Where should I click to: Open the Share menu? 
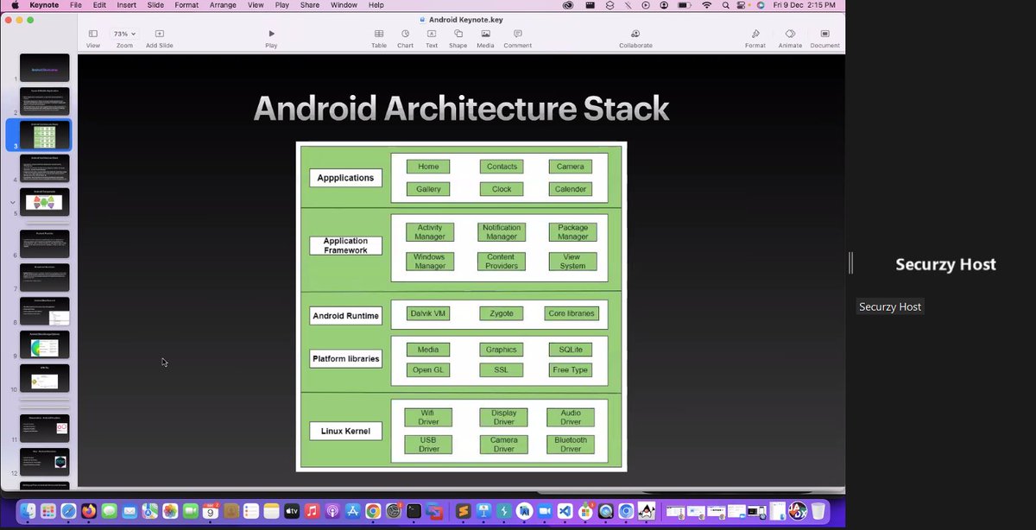click(310, 5)
